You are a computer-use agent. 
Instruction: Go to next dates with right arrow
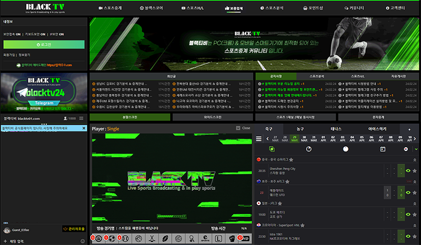(x=415, y=139)
